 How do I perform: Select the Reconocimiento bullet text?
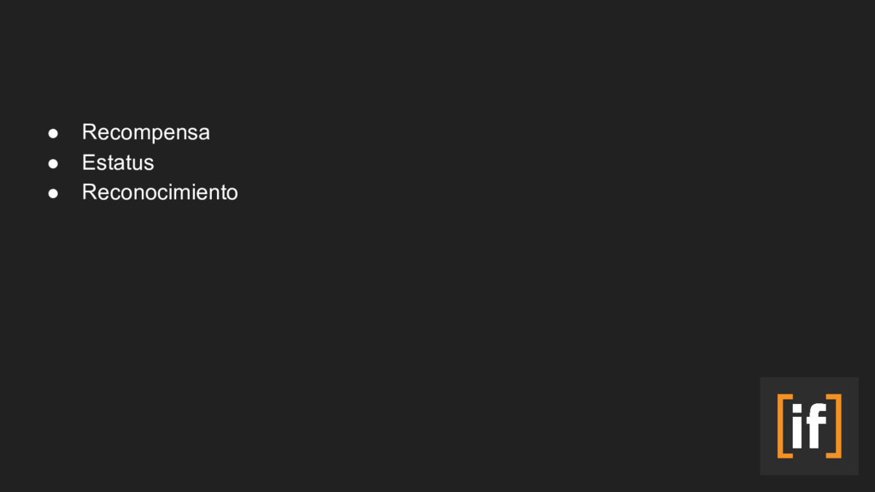160,192
